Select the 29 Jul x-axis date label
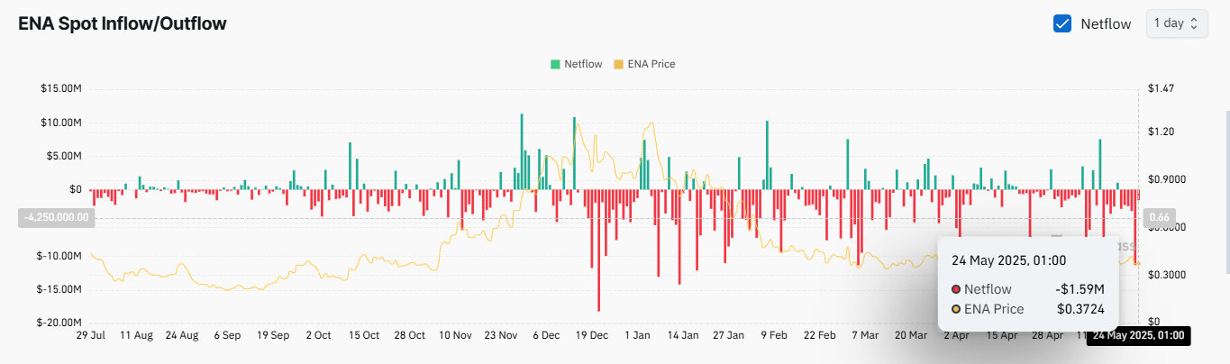 click(90, 335)
